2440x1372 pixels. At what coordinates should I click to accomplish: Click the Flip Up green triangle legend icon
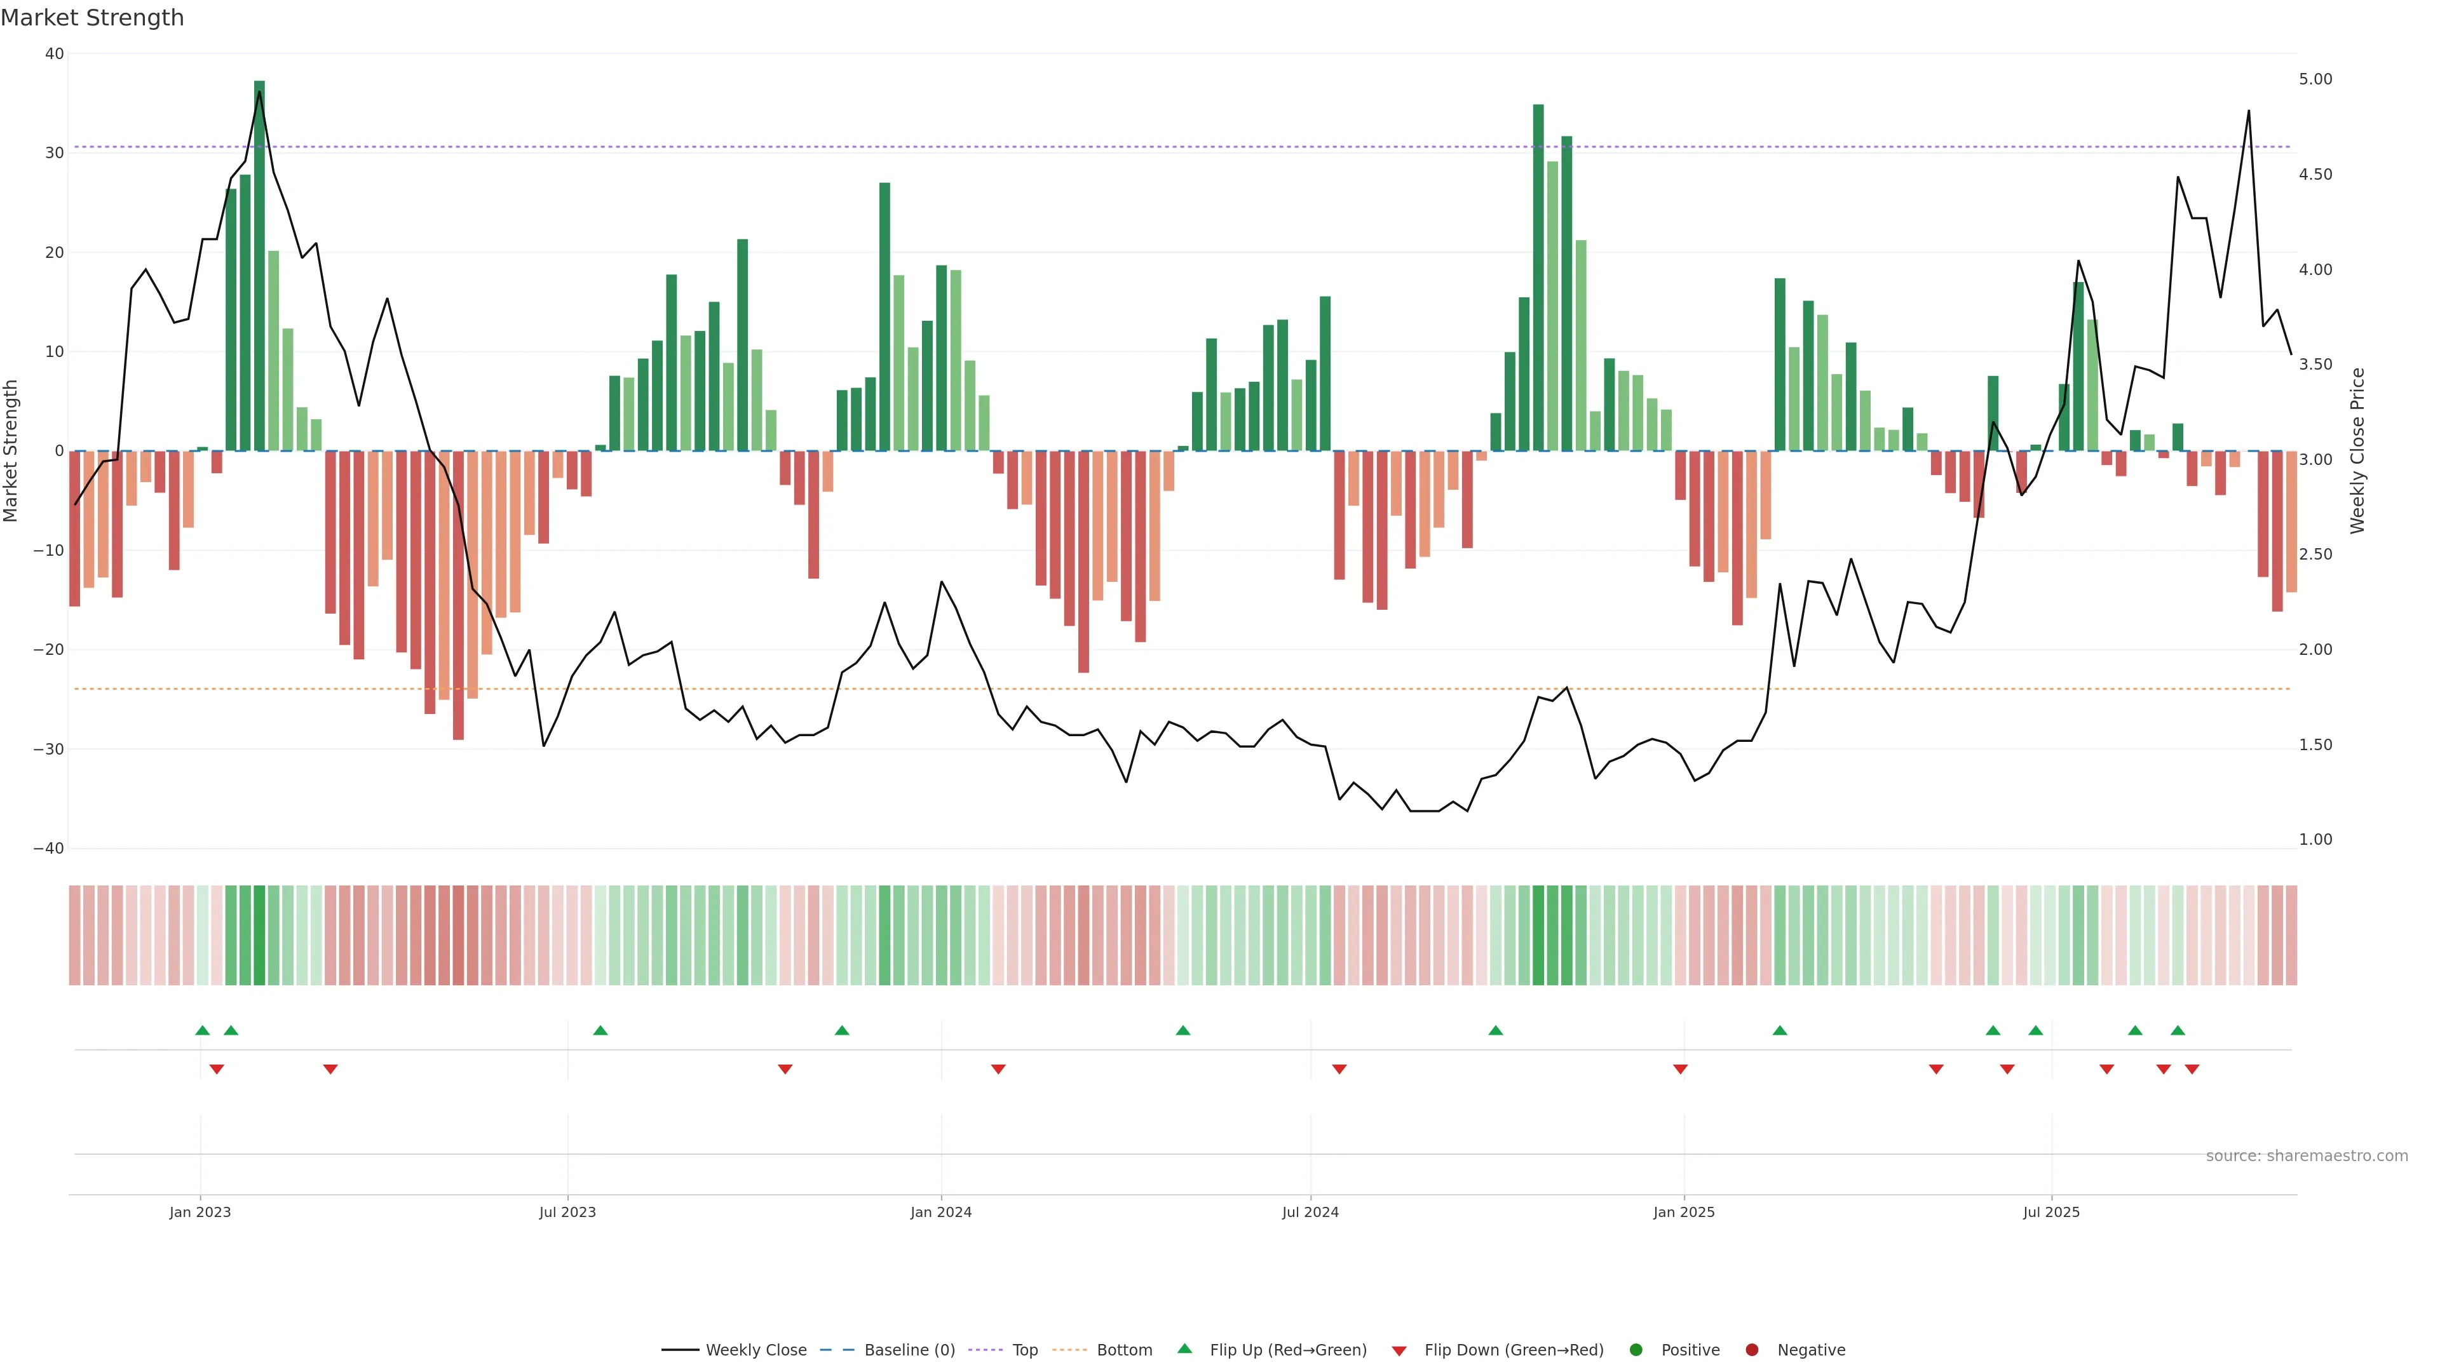[1184, 1349]
